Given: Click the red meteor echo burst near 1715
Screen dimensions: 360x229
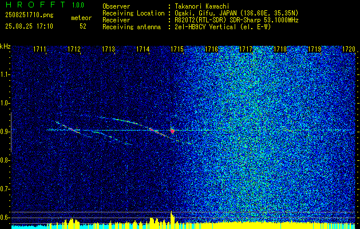Looking at the screenshot, I should 172,131.
